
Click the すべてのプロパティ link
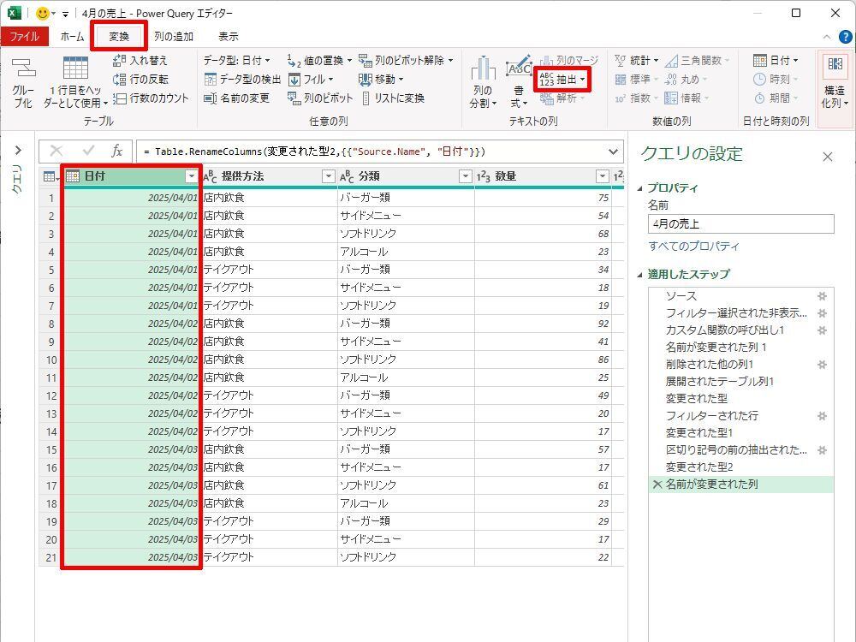click(x=693, y=247)
